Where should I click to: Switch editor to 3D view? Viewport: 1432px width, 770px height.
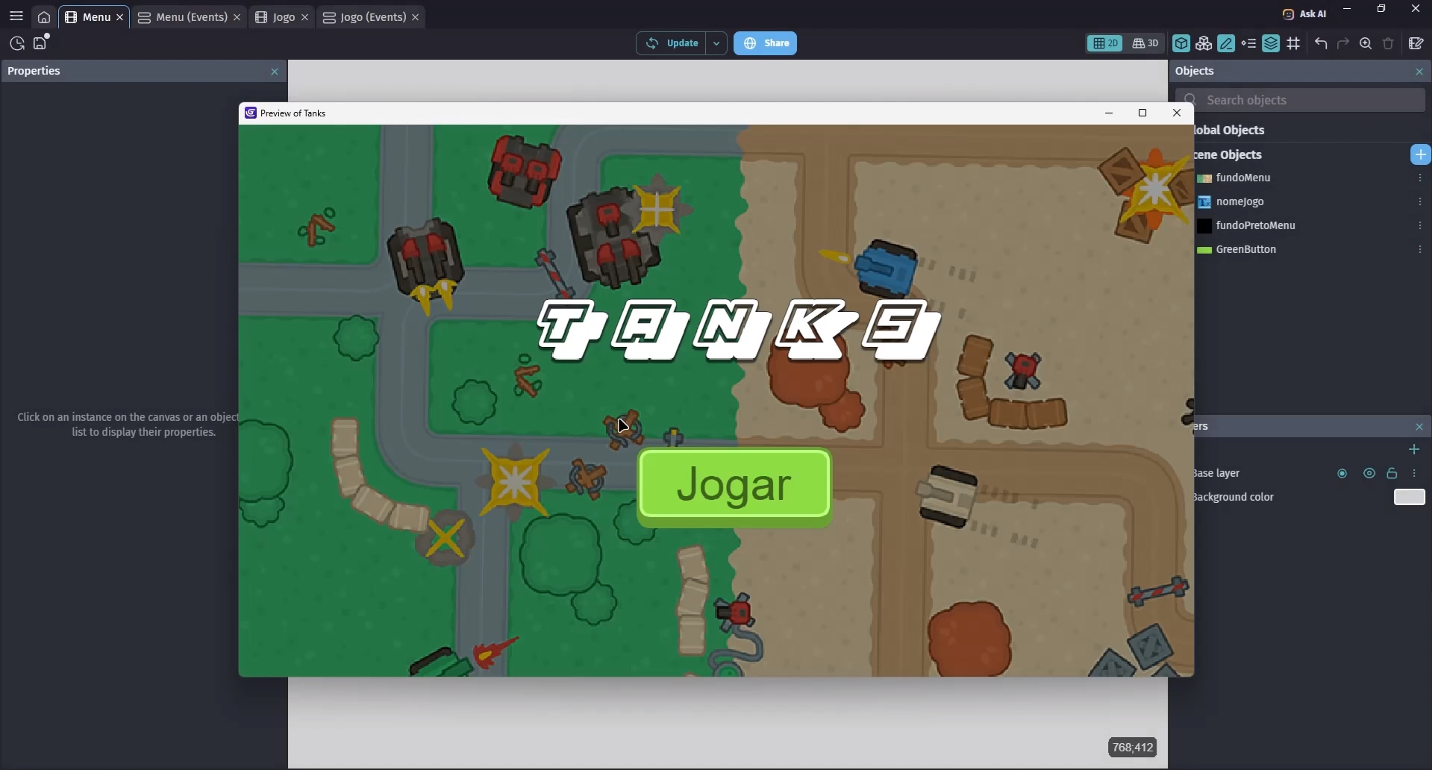pos(1145,43)
